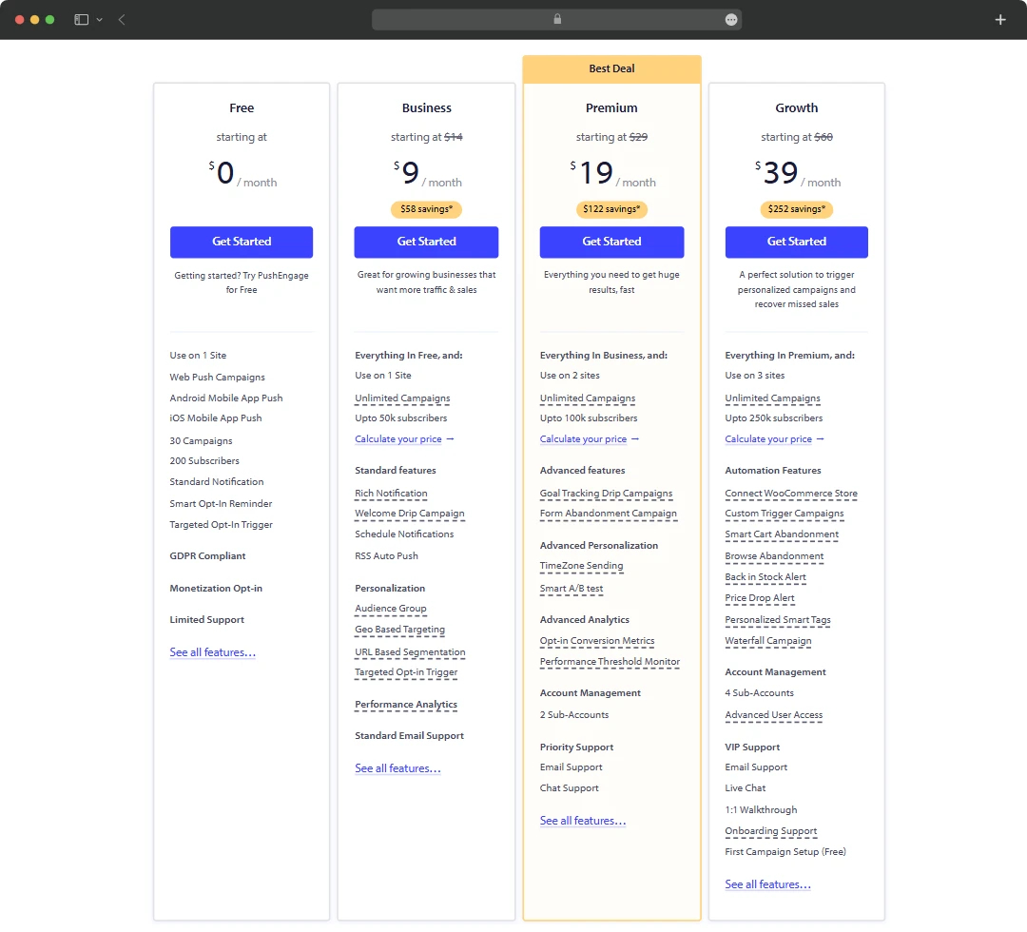Click 'See all features' in the Growth column

pos(767,884)
